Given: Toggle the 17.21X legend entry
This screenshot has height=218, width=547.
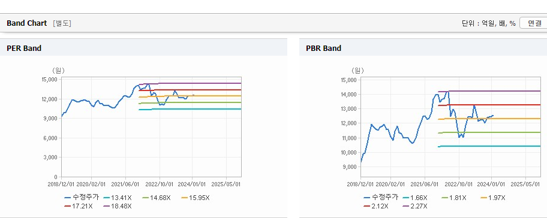Looking at the screenshot, I should pos(79,206).
